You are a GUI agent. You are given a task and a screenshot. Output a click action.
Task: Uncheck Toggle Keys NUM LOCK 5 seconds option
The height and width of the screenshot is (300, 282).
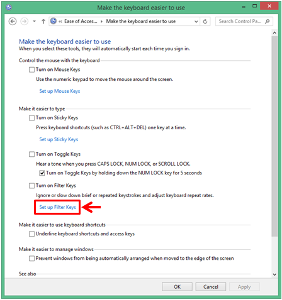point(42,173)
